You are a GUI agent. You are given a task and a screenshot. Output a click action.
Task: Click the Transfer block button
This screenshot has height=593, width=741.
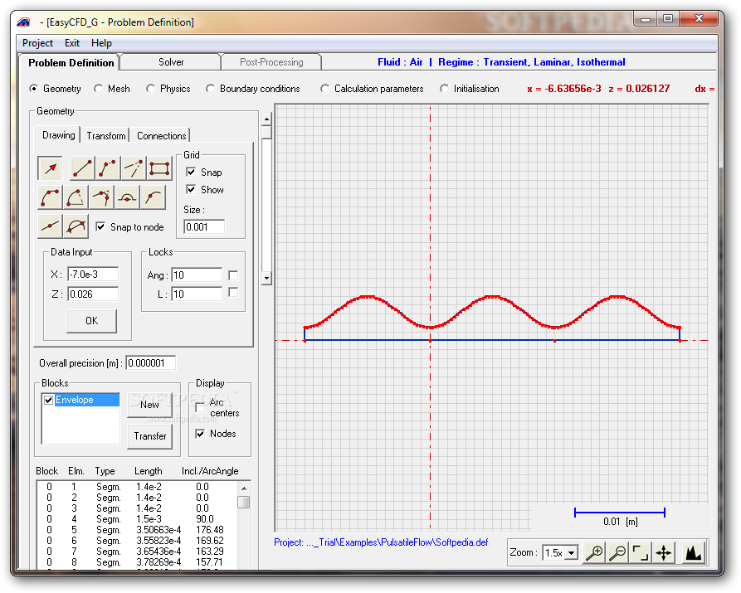click(x=150, y=436)
